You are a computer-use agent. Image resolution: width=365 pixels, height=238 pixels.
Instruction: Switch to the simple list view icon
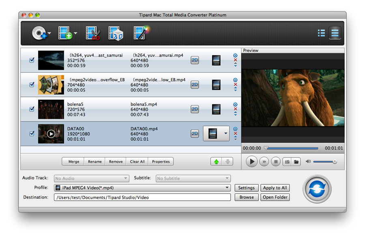322,33
